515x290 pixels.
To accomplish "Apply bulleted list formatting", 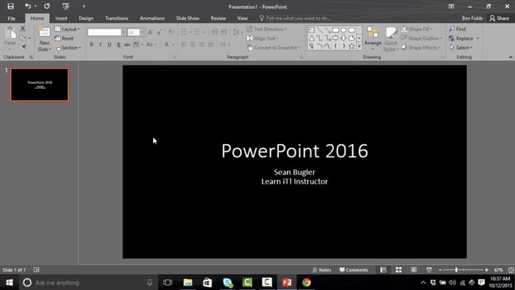I will point(184,32).
